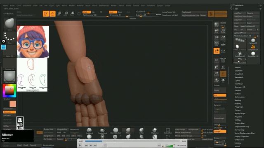Toggle Live Boolean button
The image size is (264, 148).
point(8,14)
